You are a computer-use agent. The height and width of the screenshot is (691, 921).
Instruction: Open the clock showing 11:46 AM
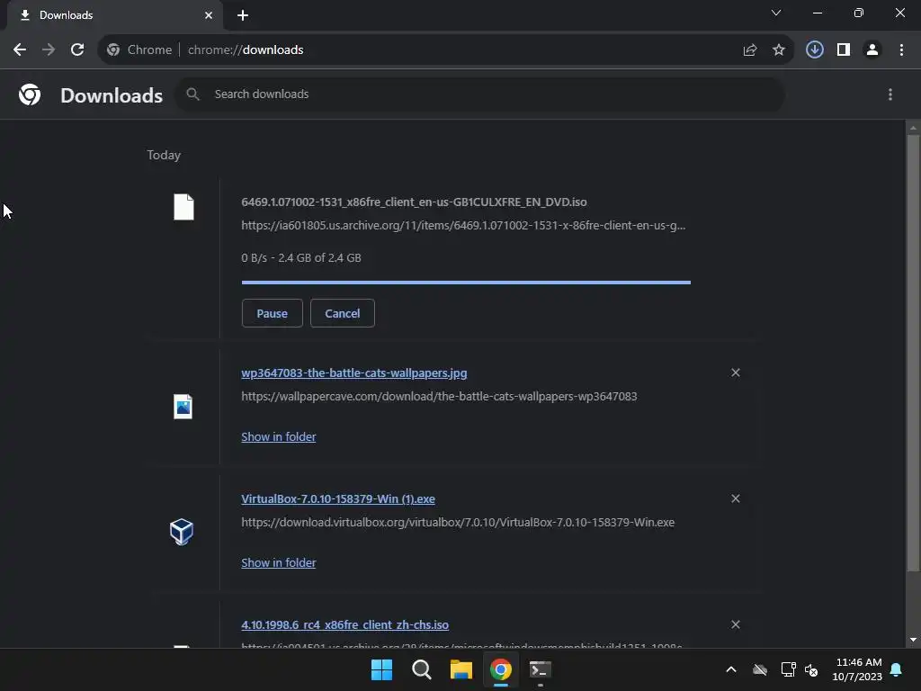coord(857,669)
